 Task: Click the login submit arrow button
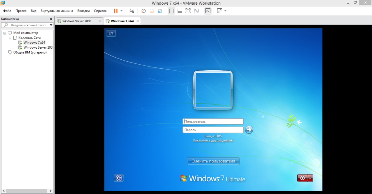[249, 130]
